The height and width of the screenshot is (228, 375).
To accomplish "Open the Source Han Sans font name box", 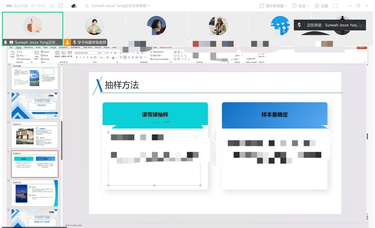I will point(87,53).
